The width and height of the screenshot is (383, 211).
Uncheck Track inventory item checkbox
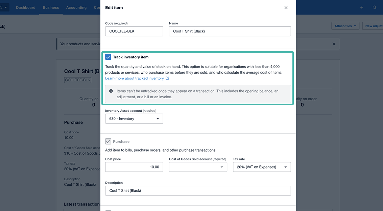(x=108, y=57)
